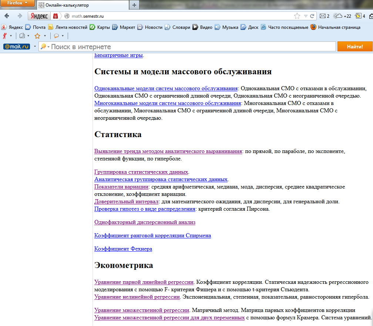Expand dropdown arrow beside speech bubble icon
The image size is (373, 326).
point(63,36)
